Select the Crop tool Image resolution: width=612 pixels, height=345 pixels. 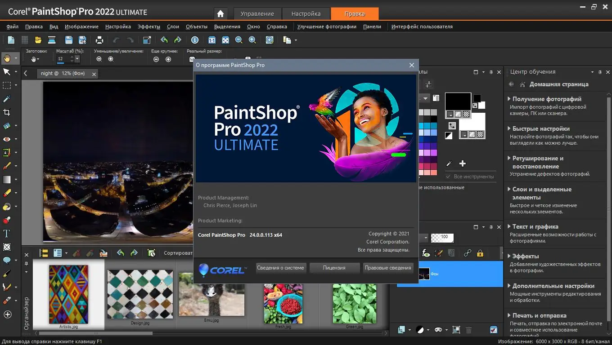tap(7, 112)
